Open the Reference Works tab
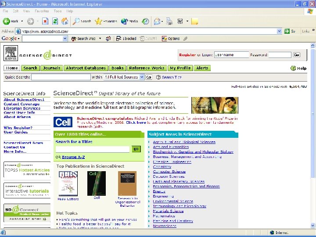This screenshot has width=316, height=237. [x=147, y=68]
